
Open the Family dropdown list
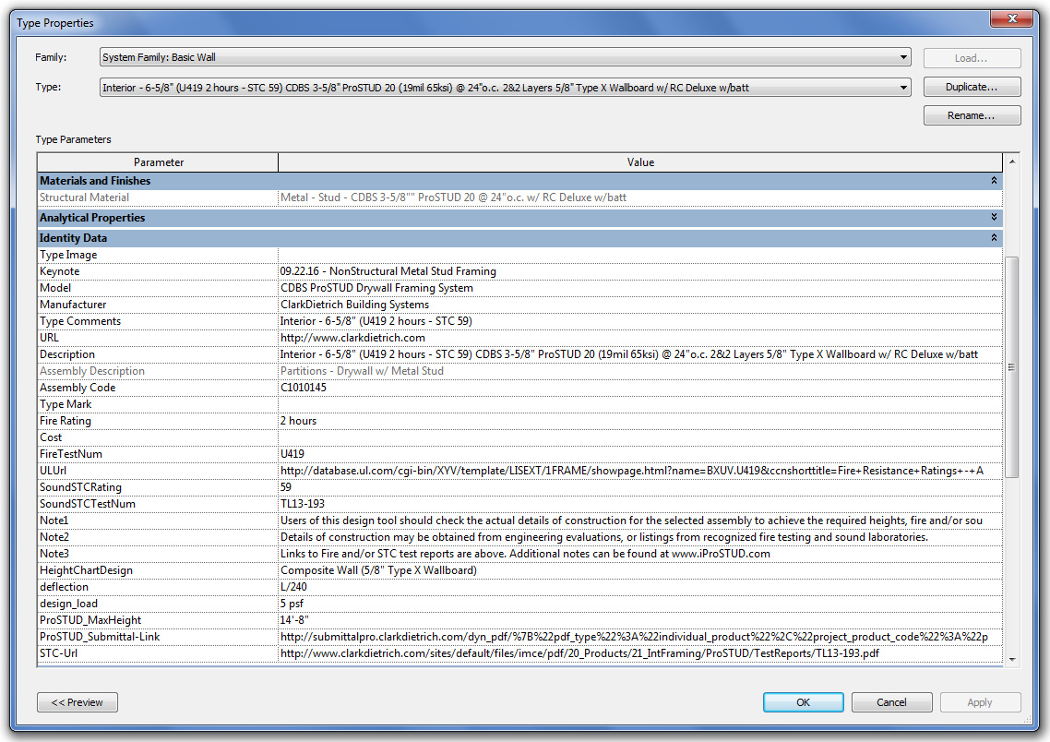[506, 57]
